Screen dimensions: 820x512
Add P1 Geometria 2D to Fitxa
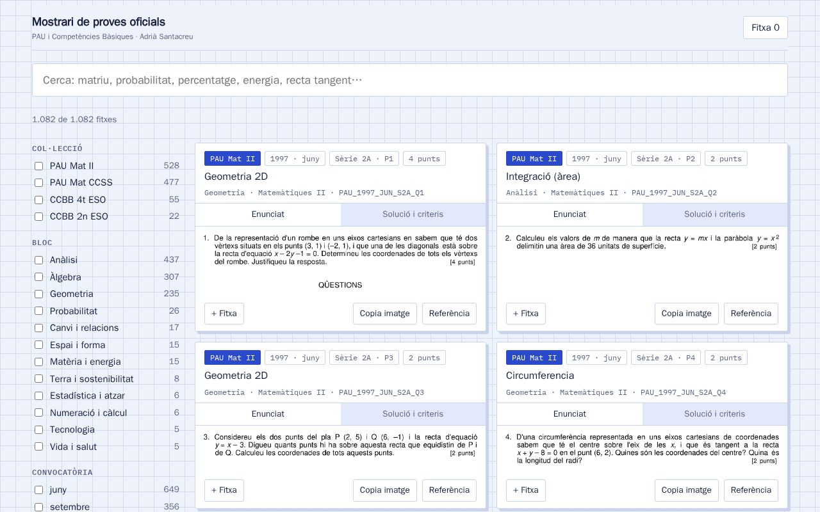(x=224, y=314)
